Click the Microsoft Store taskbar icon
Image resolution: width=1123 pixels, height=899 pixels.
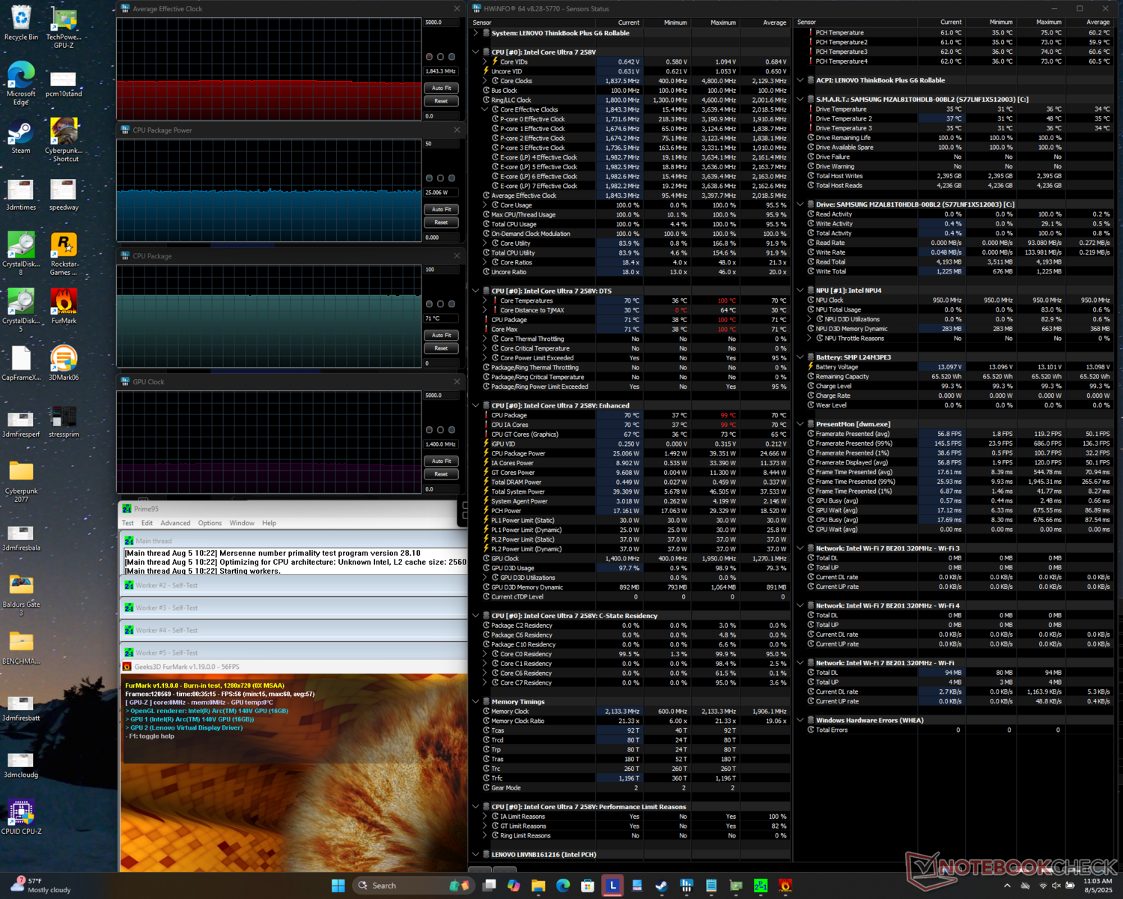click(588, 886)
